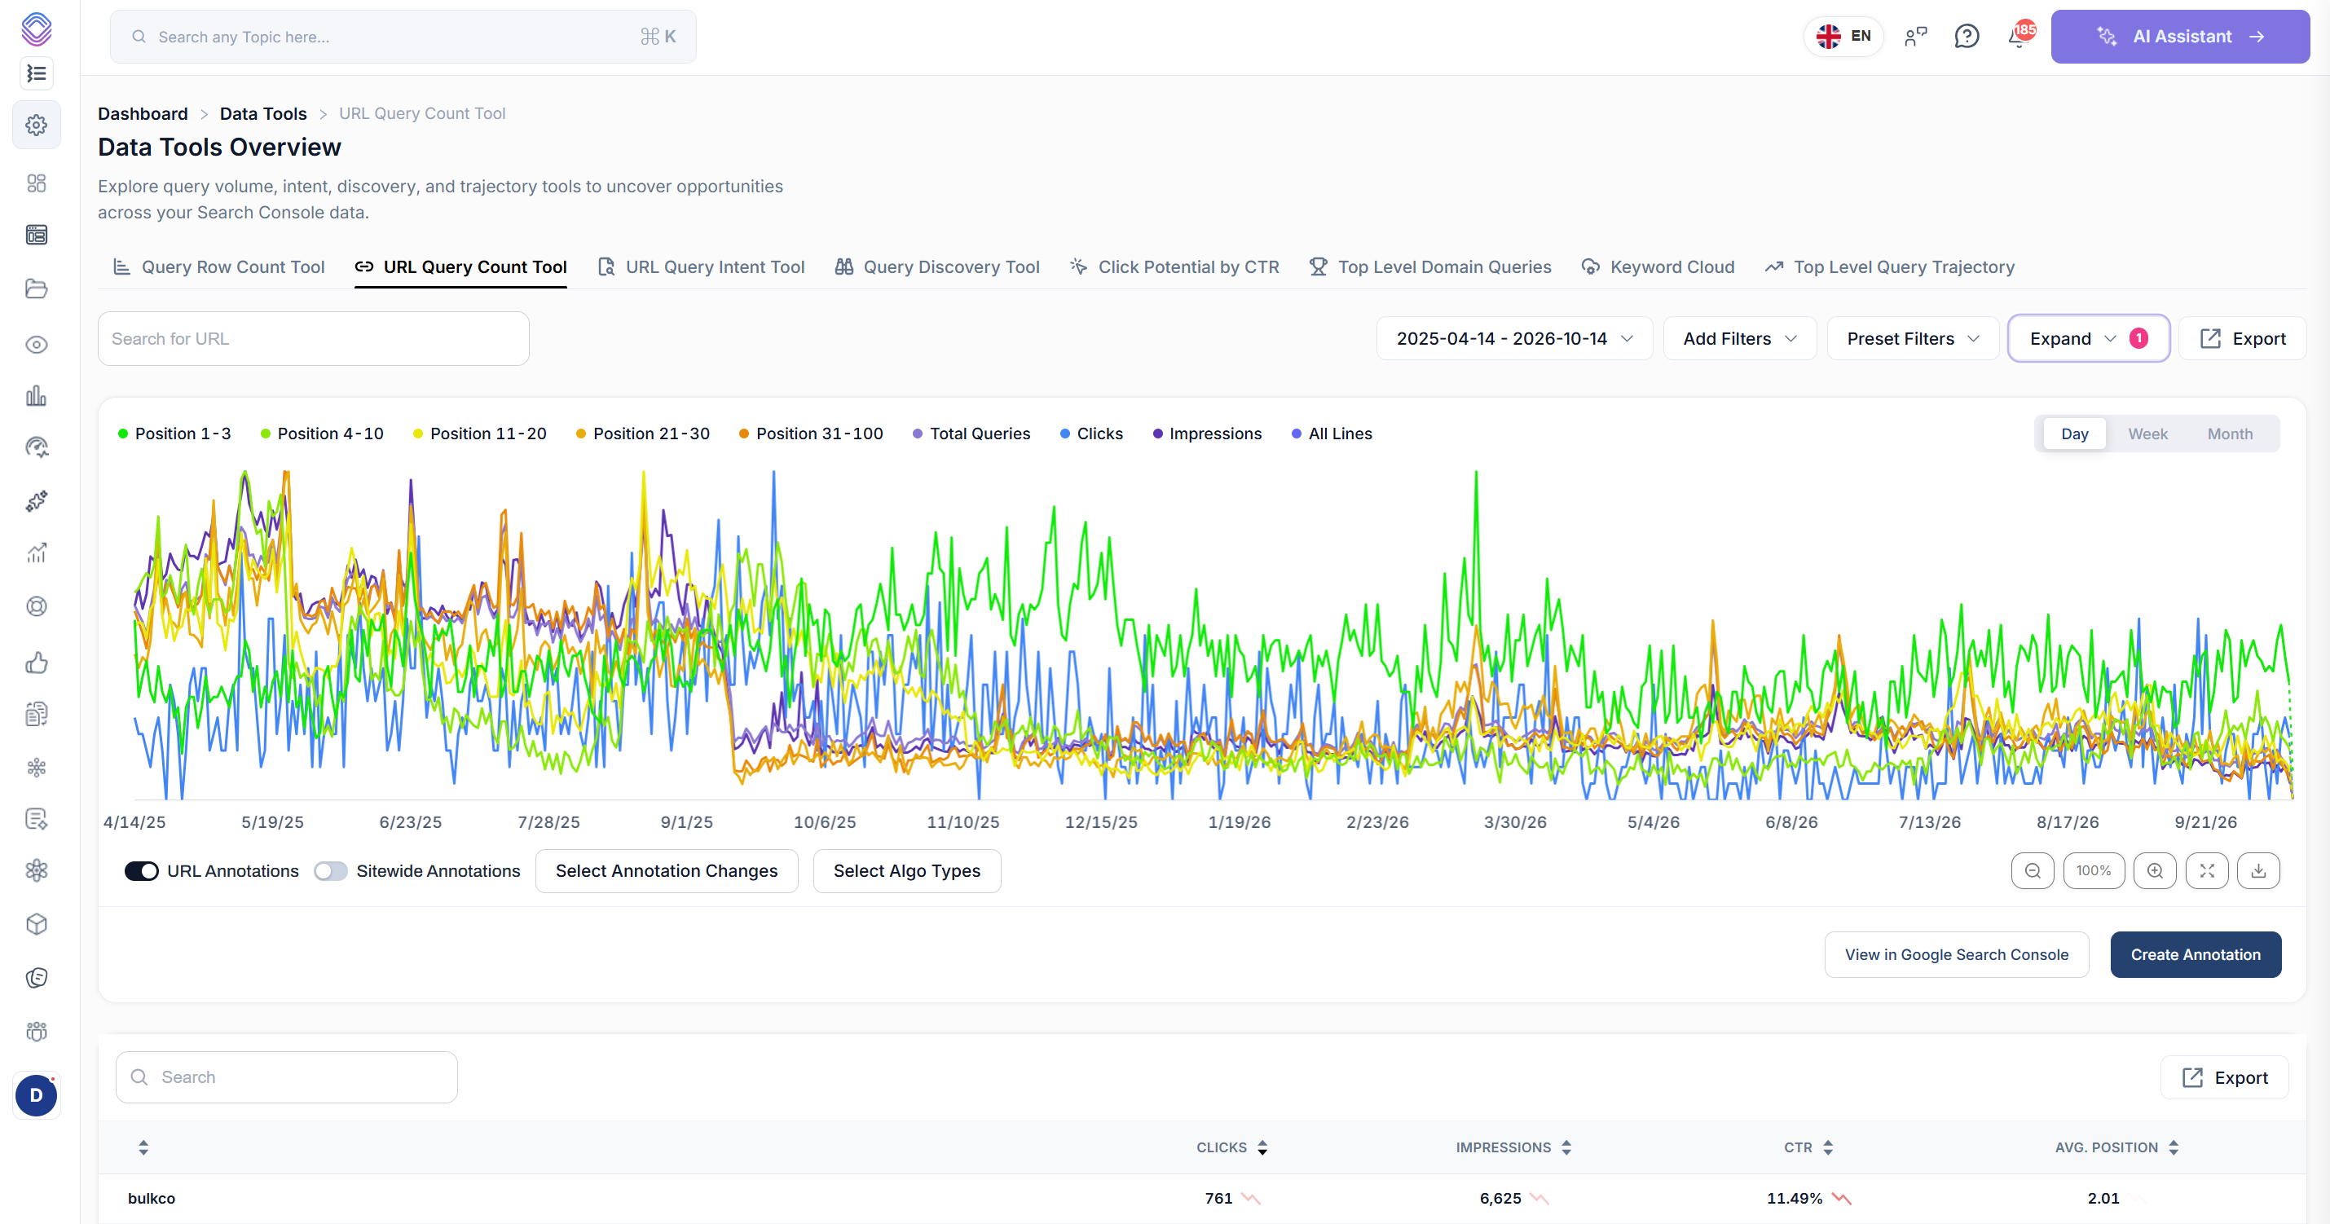The height and width of the screenshot is (1224, 2330).
Task: Click the lifebuoy support icon in sidebar
Action: pyautogui.click(x=36, y=606)
